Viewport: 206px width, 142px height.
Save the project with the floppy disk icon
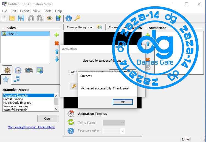coord(21,18)
